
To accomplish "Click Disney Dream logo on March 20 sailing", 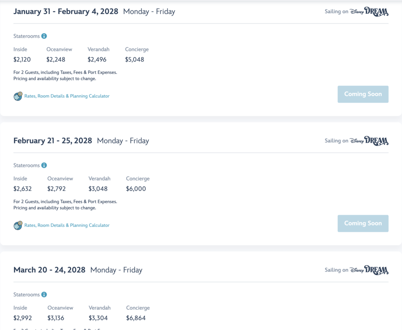I will 369,270.
